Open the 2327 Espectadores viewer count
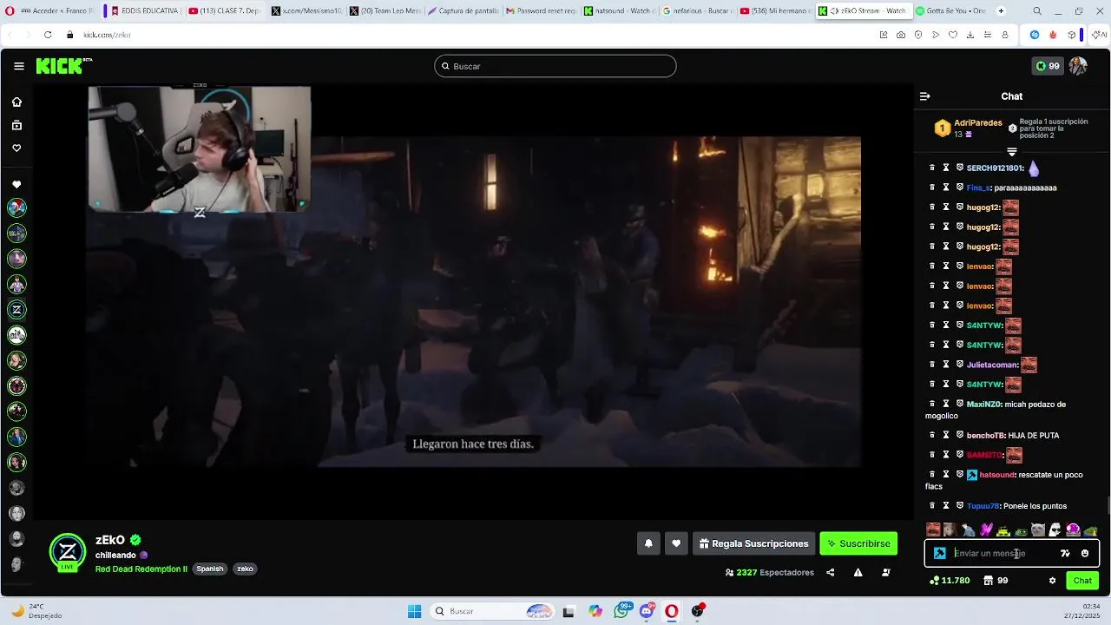 point(770,572)
